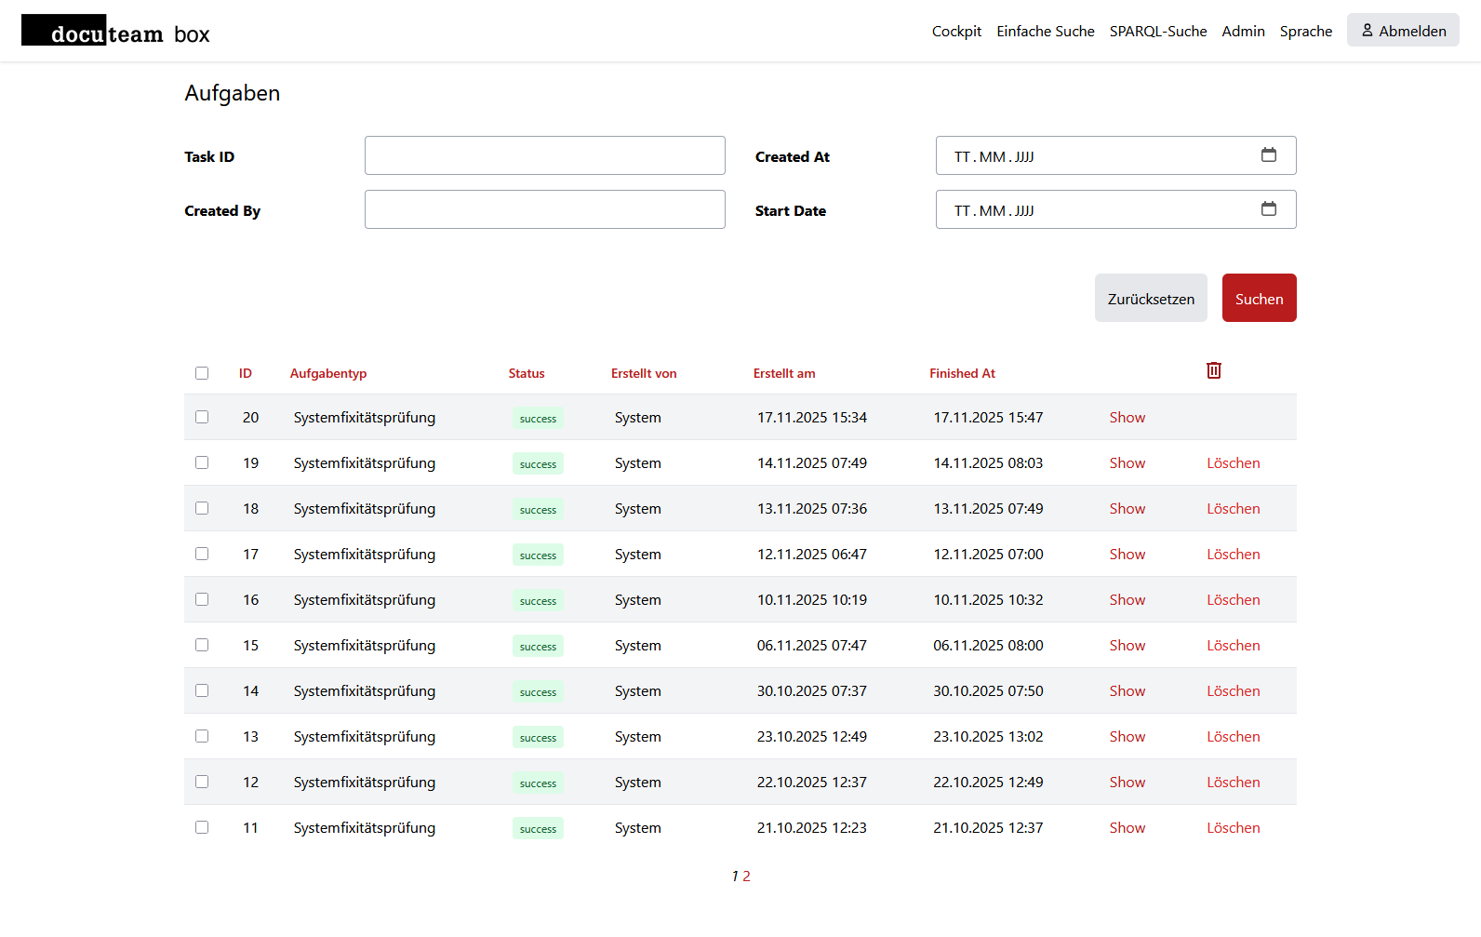Screen dimensions: 1481x937
Task: Click the red trash bin icon
Action: 1213,370
